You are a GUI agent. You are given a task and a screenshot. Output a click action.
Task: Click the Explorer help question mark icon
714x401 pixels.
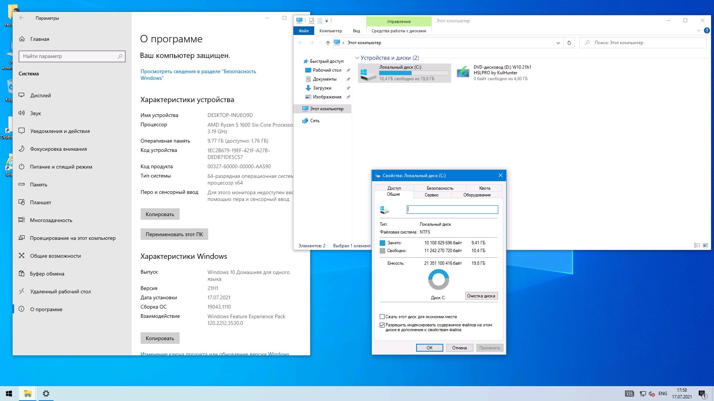click(x=707, y=31)
